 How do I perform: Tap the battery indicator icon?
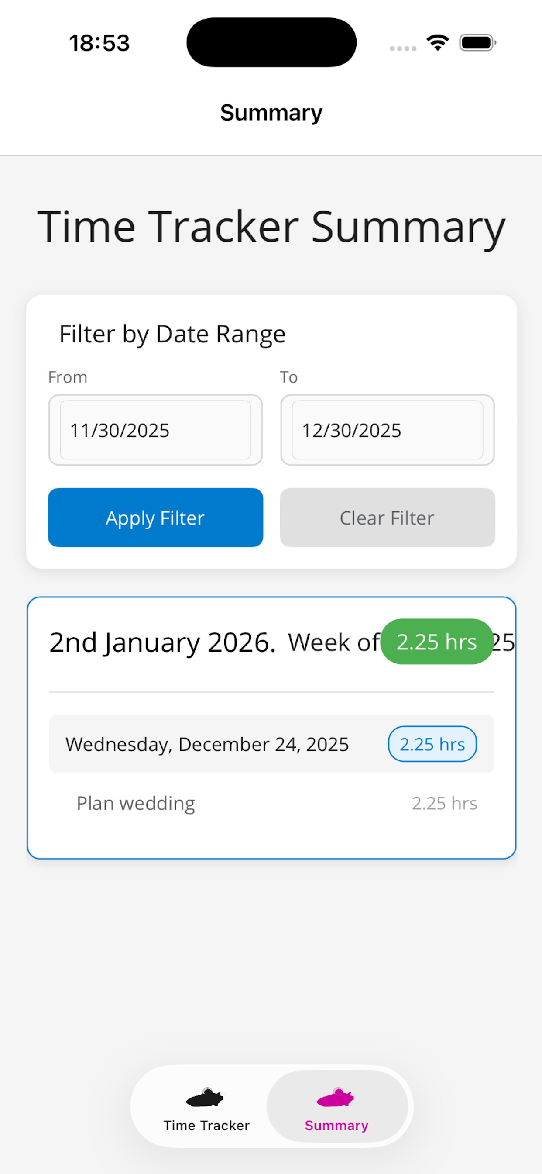(477, 43)
